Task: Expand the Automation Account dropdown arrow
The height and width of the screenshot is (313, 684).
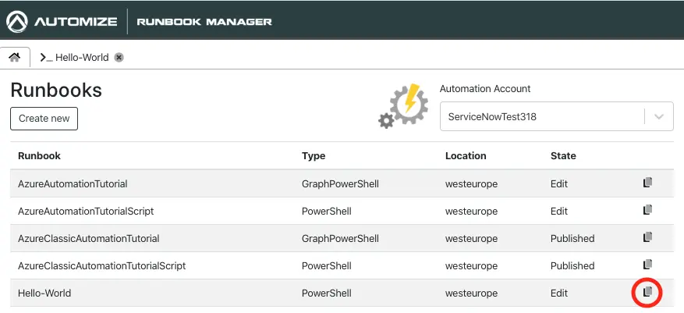Action: click(x=659, y=117)
